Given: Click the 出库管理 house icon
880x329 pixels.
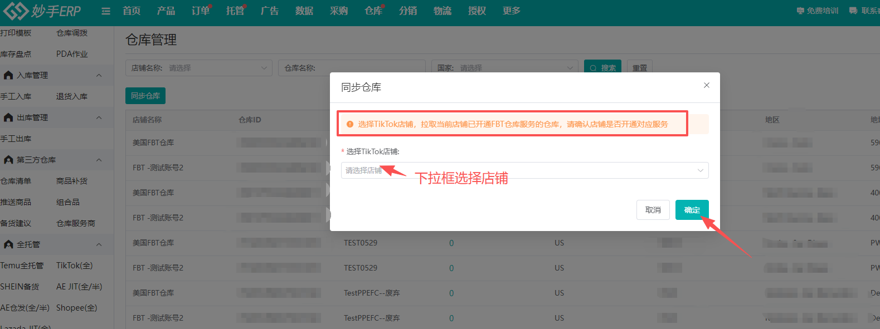Looking at the screenshot, I should pyautogui.click(x=8, y=117).
